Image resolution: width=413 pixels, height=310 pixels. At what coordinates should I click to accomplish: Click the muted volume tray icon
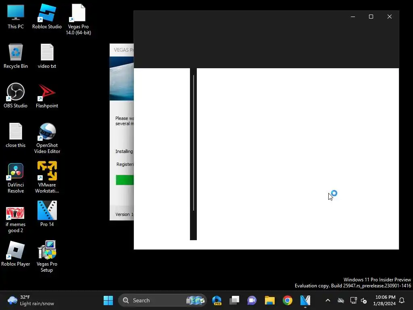coord(364,300)
